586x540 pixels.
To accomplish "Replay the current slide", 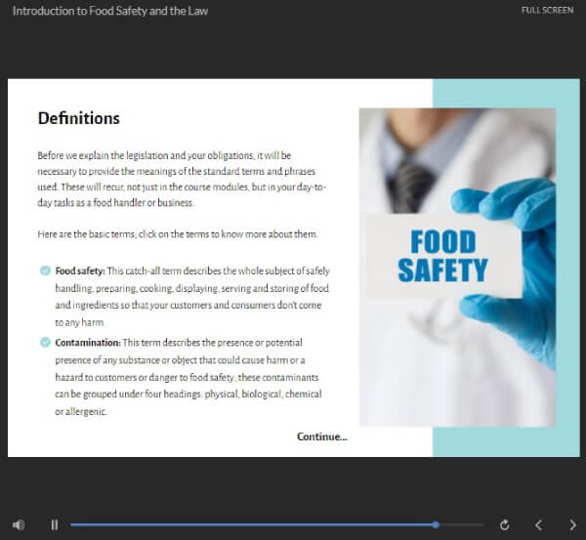I will pyautogui.click(x=505, y=525).
